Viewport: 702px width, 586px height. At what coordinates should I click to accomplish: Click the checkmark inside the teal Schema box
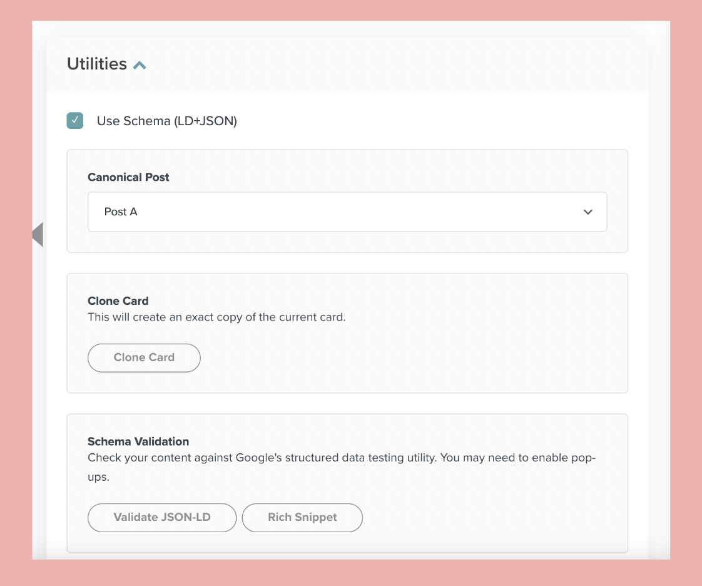(75, 120)
